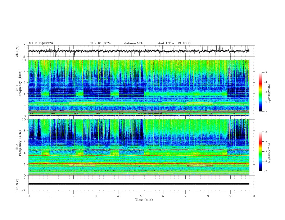
Task: Click time axis tick label "2"
Action: (73, 196)
